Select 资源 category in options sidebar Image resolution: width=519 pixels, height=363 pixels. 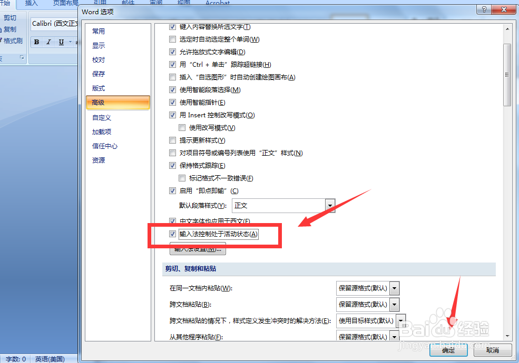tap(99, 160)
